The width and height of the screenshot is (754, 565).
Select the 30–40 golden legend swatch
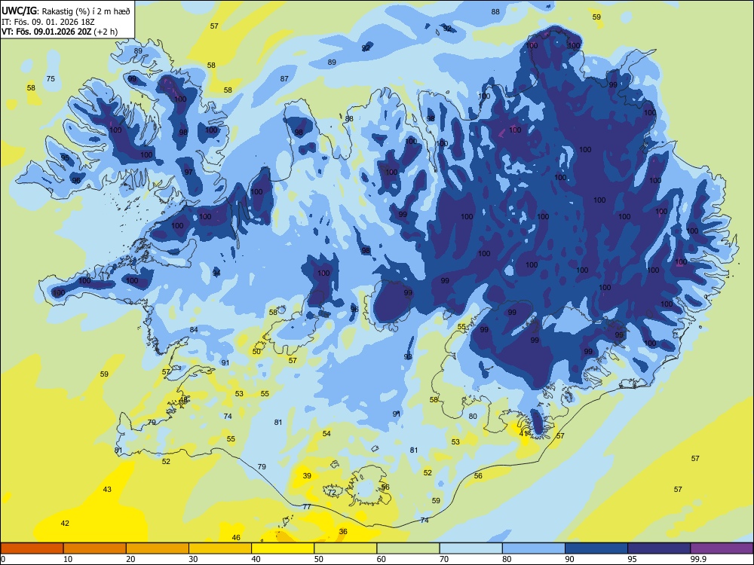[x=220, y=548]
